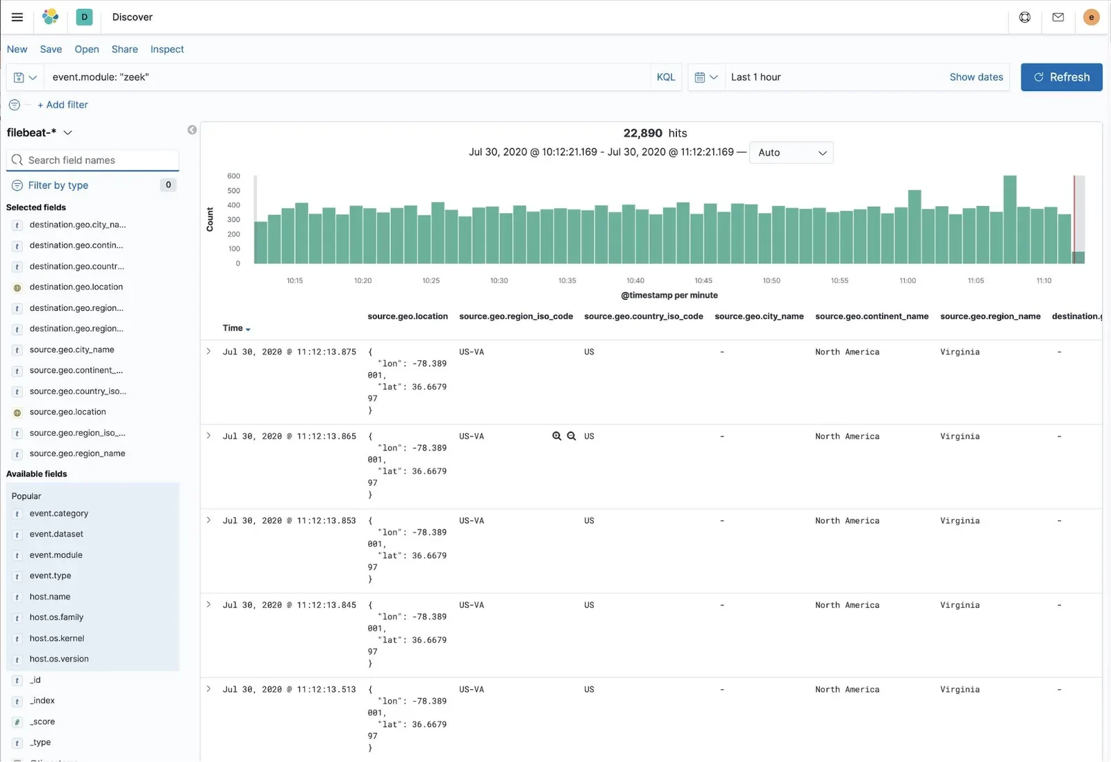Click the filter options circle icon
This screenshot has width=1111, height=762.
pyautogui.click(x=14, y=105)
